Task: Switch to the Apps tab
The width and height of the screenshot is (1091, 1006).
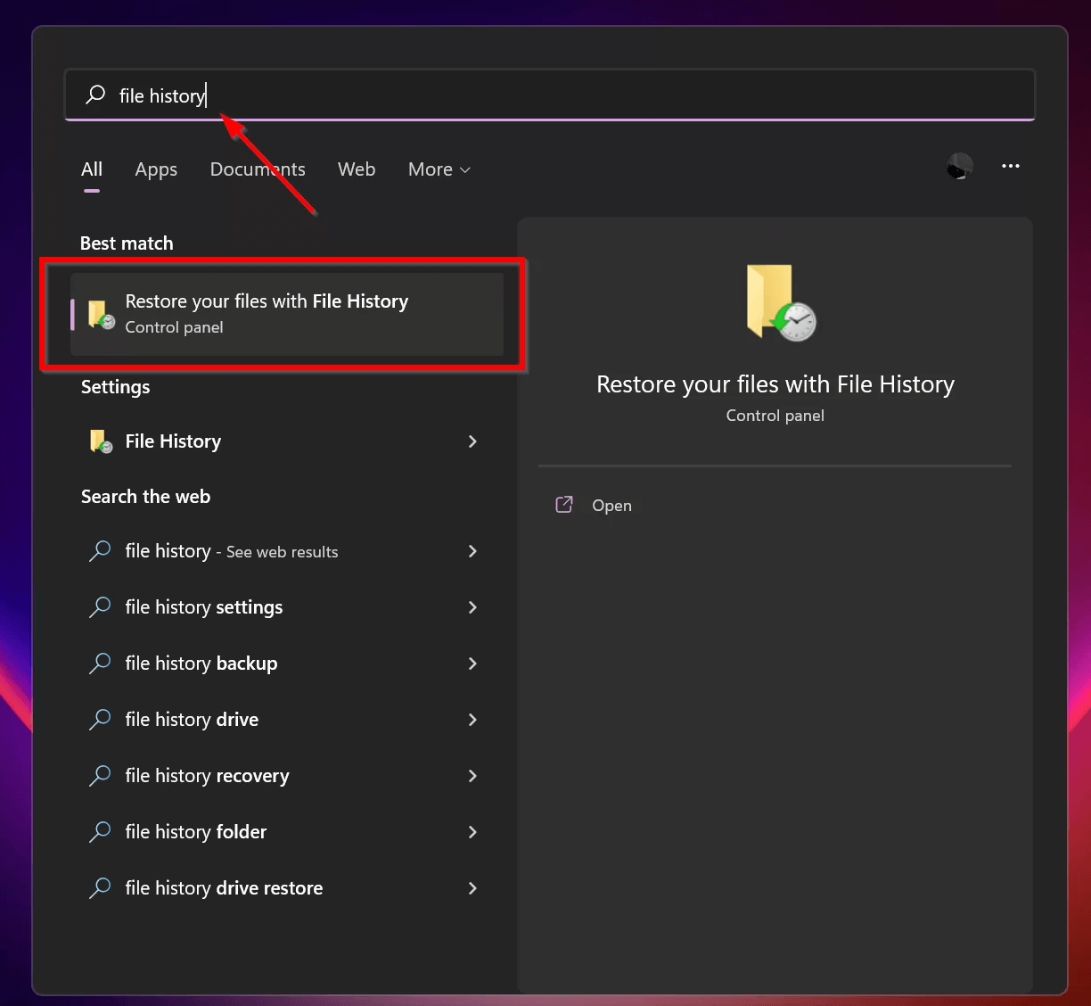Action: coord(156,169)
